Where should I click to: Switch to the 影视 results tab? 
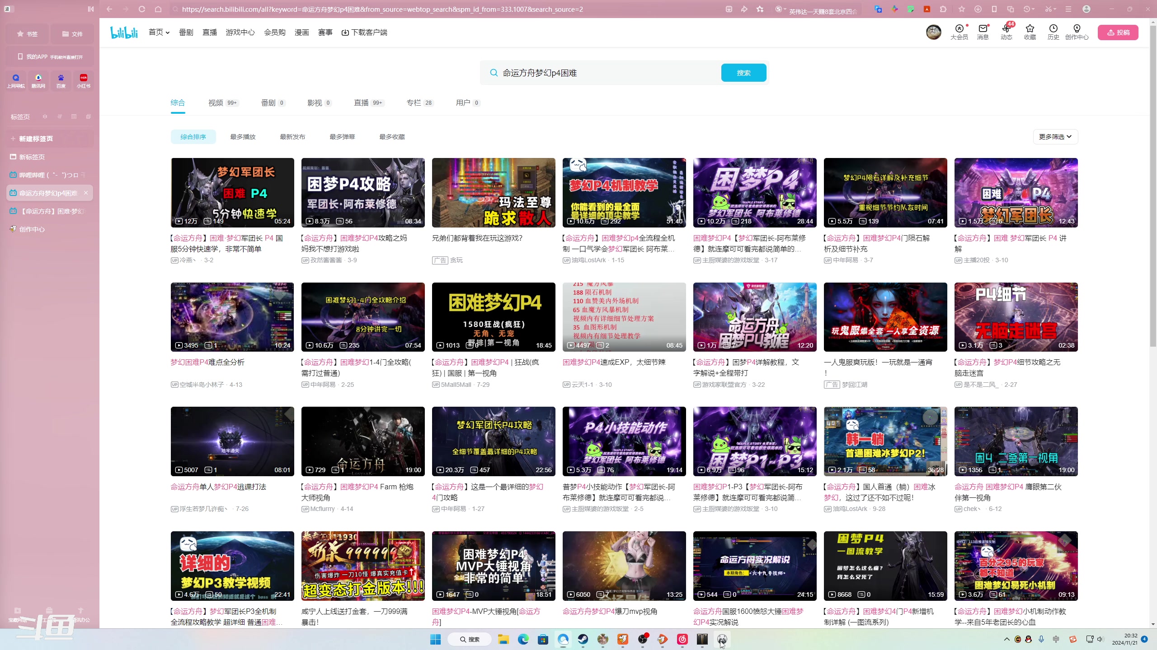tap(320, 103)
